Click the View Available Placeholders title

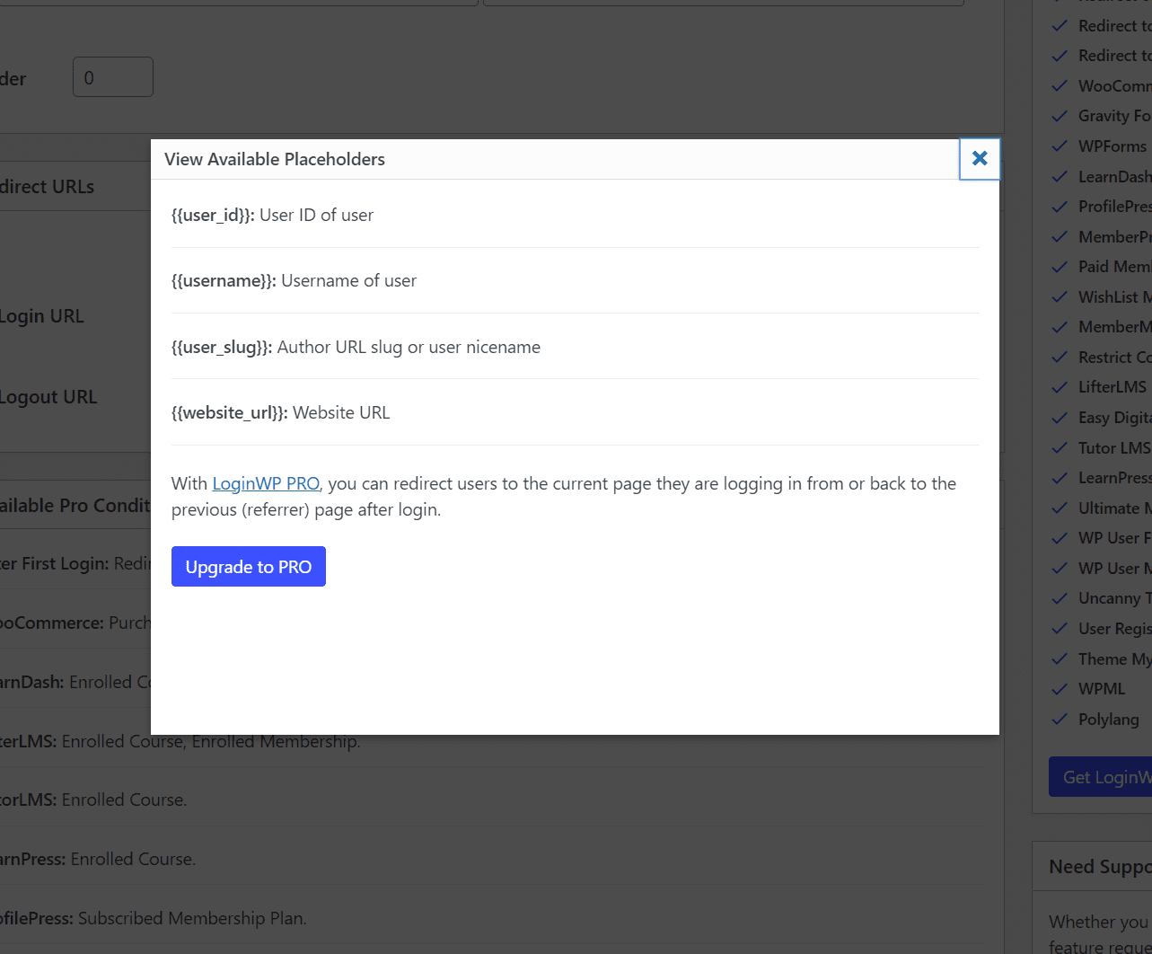(275, 159)
